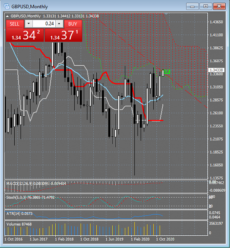This screenshot has width=230, height=248.
Task: Click the sell price tile 1.34 34
Action: point(25,35)
